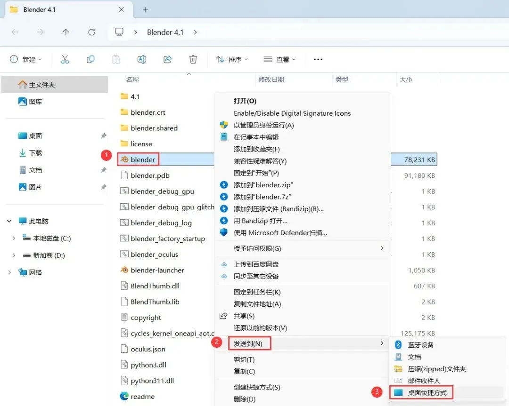Open the View (查看) dropdown
Image resolution: width=509 pixels, height=406 pixels.
(279, 59)
